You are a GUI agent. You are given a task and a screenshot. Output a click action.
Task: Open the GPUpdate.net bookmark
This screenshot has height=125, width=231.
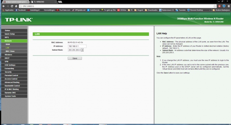coord(79,10)
